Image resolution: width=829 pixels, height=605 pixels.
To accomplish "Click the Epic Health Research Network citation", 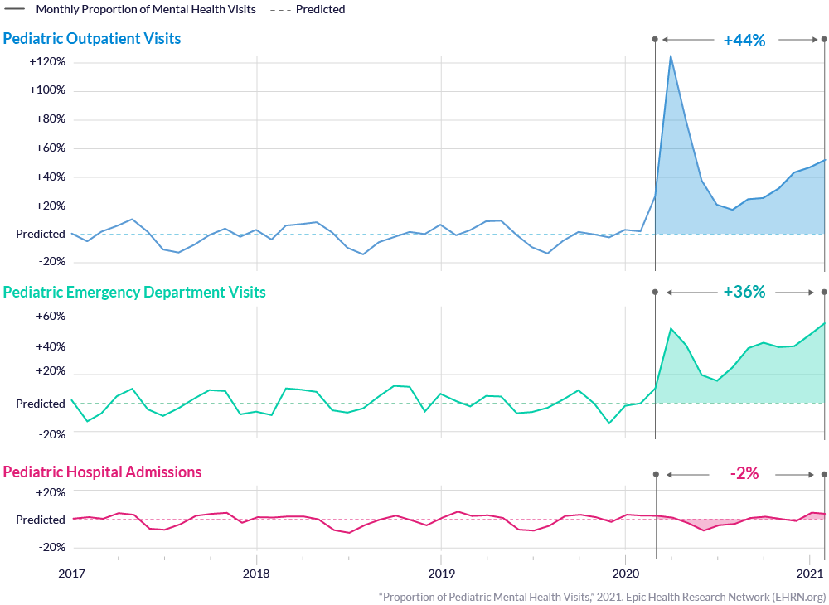I will pos(603,597).
